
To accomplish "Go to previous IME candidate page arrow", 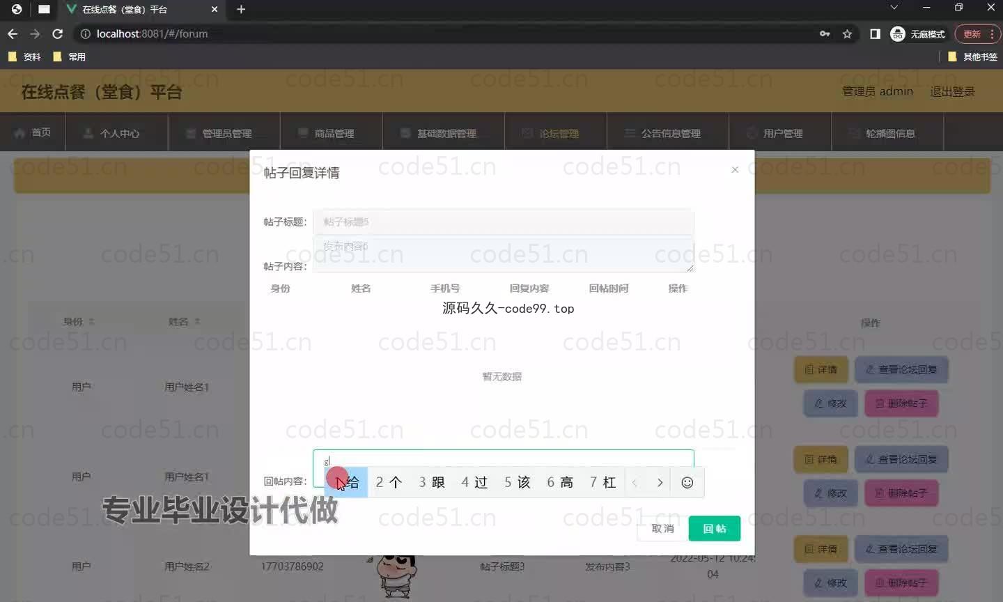I will pyautogui.click(x=635, y=482).
